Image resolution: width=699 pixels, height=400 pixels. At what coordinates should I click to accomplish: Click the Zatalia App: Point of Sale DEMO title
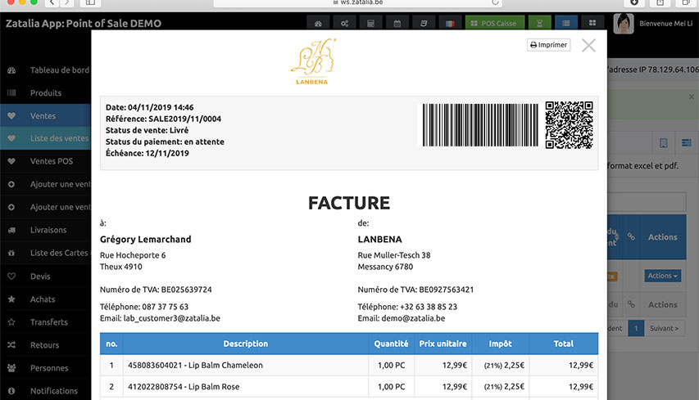[84, 24]
